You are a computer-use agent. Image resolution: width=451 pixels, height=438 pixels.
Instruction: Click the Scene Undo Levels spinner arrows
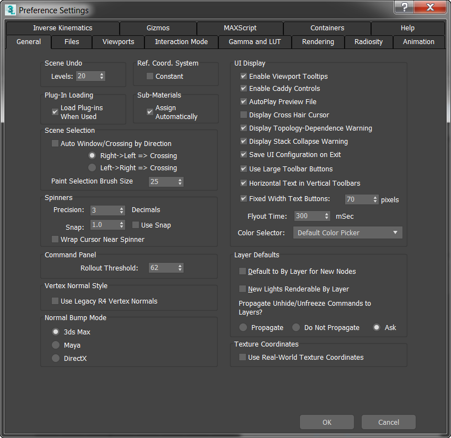coord(101,76)
